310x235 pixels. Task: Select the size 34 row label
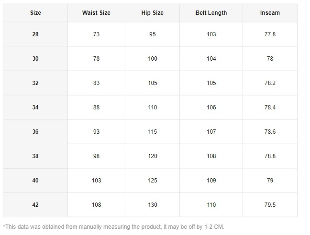click(35, 107)
